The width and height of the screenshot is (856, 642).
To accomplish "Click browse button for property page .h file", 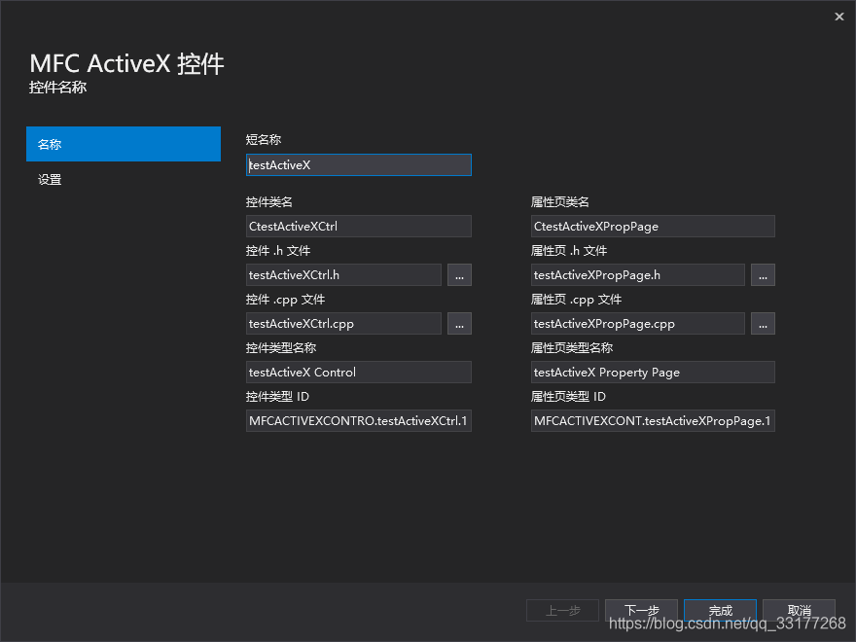I will point(763,275).
